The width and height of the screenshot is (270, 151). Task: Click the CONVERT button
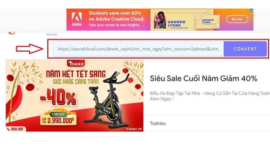point(245,49)
